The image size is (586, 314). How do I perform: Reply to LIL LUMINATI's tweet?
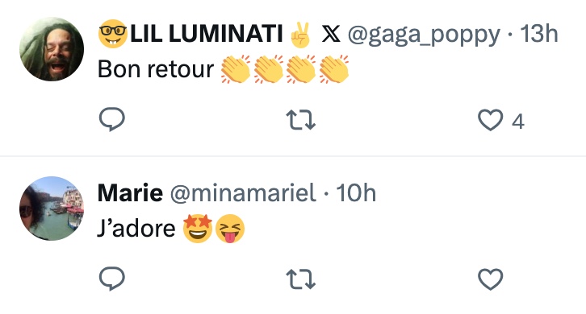point(111,119)
